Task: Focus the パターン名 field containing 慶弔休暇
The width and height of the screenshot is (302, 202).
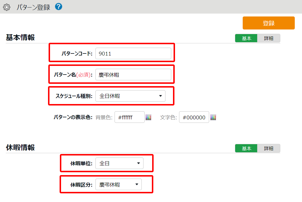Action: [133, 75]
